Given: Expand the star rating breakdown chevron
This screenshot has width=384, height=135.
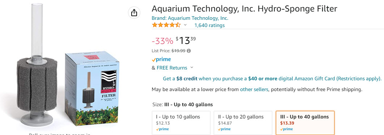Looking at the screenshot, I should point(185,25).
